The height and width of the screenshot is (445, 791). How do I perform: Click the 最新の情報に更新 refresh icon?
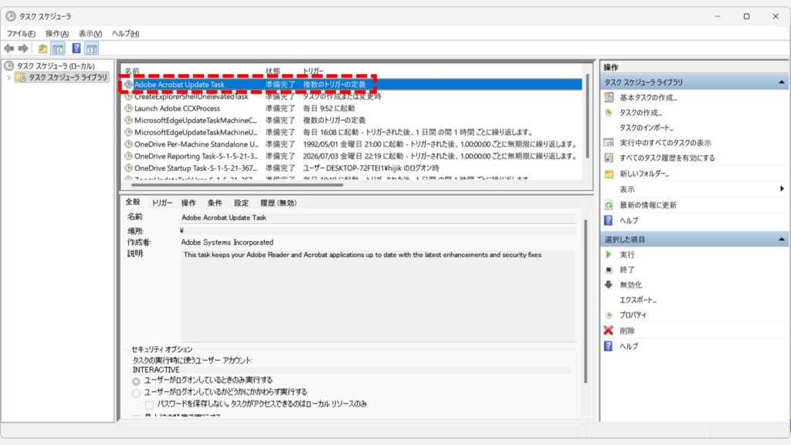609,205
